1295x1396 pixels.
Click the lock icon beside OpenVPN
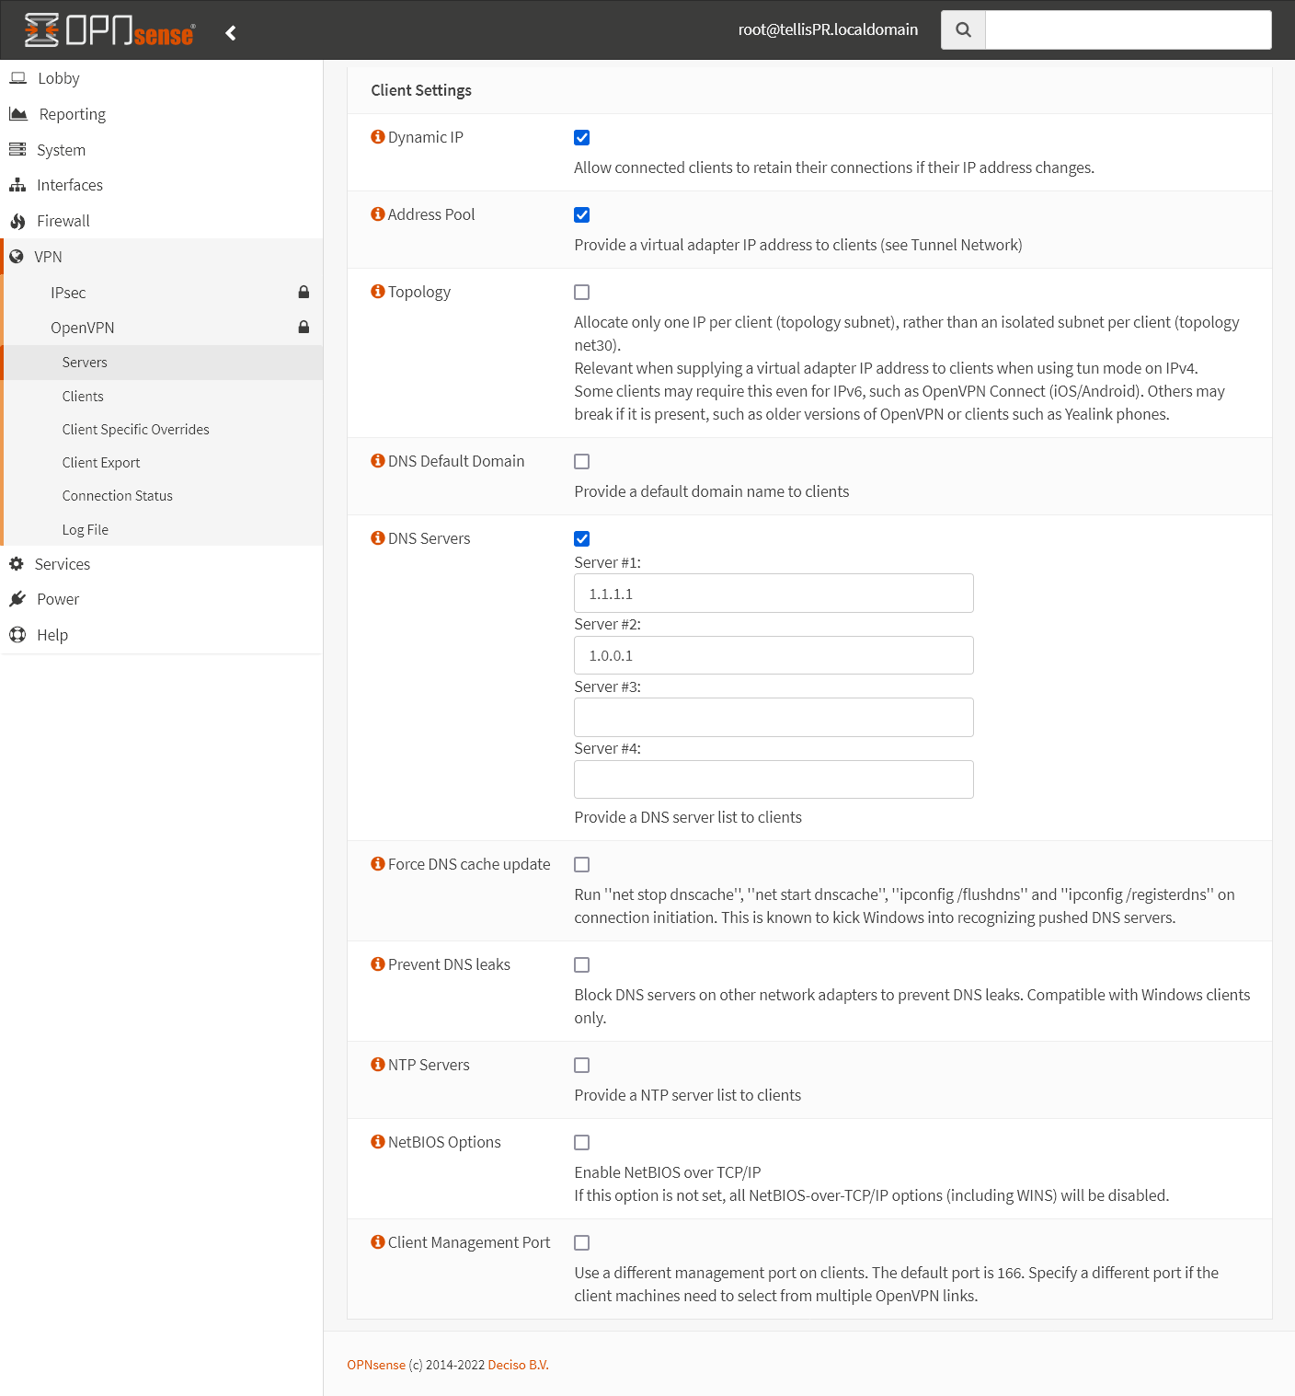[304, 327]
